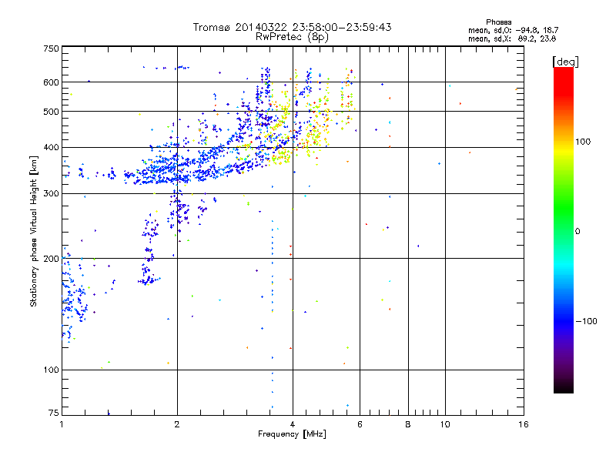Click the x-axis label '8'
Image resolution: width=616 pixels, height=462 pixels.
(408, 424)
